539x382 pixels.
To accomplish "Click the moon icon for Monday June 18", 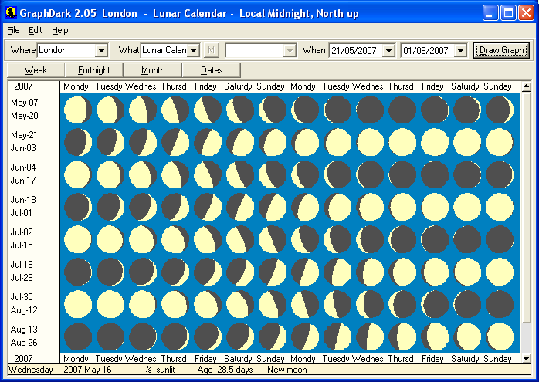I will [x=76, y=207].
